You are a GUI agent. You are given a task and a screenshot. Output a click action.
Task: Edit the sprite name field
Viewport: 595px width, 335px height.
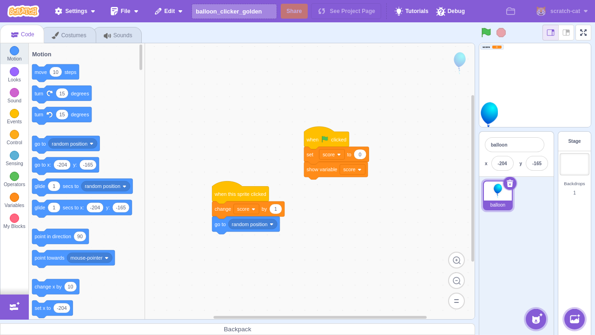(x=515, y=145)
